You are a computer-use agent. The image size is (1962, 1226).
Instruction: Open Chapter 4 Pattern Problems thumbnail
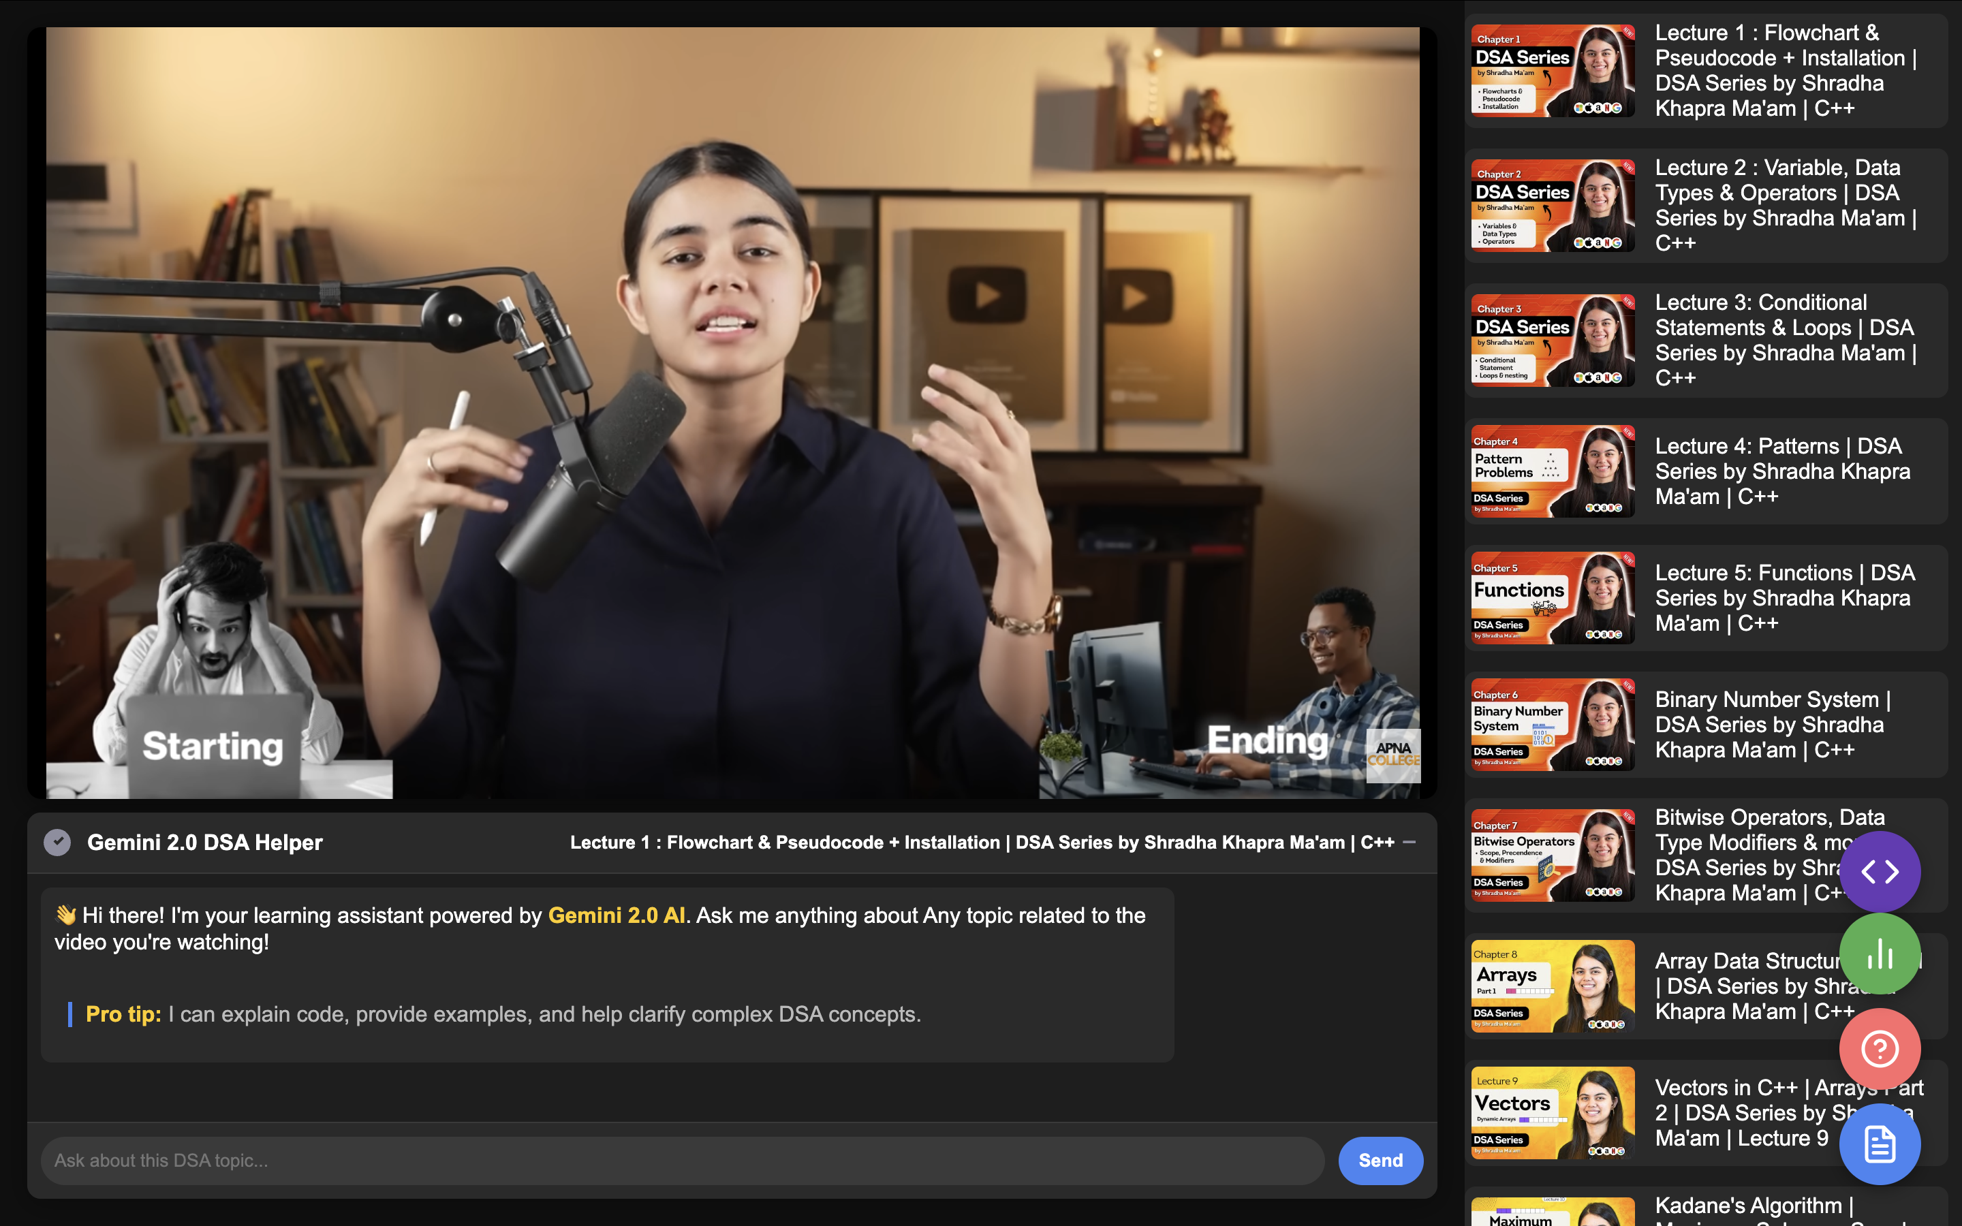1552,471
